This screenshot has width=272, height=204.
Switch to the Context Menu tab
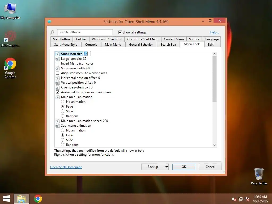point(174,39)
